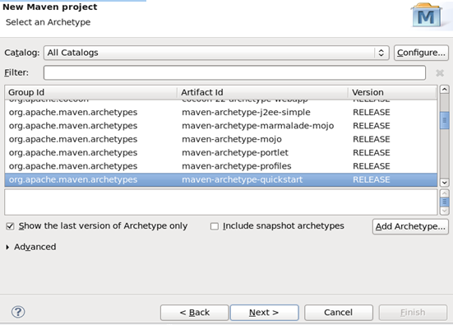The height and width of the screenshot is (325, 453).
Task: Click the Add Archetype... button
Action: click(x=410, y=226)
